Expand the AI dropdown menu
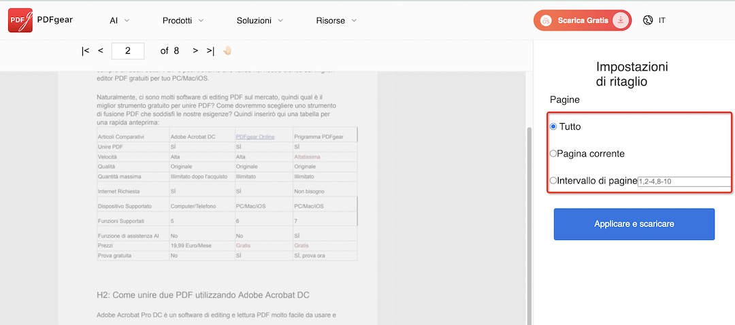 119,20
